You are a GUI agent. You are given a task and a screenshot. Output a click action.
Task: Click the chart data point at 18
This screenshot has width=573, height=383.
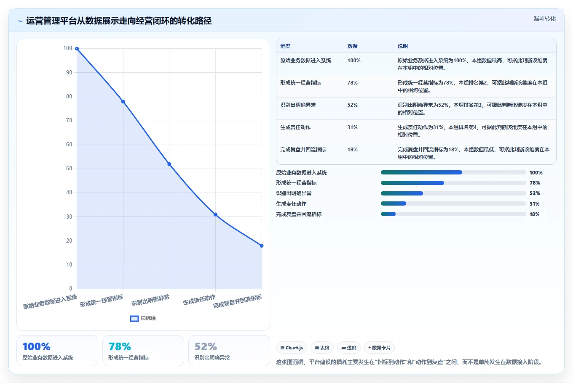click(x=262, y=246)
